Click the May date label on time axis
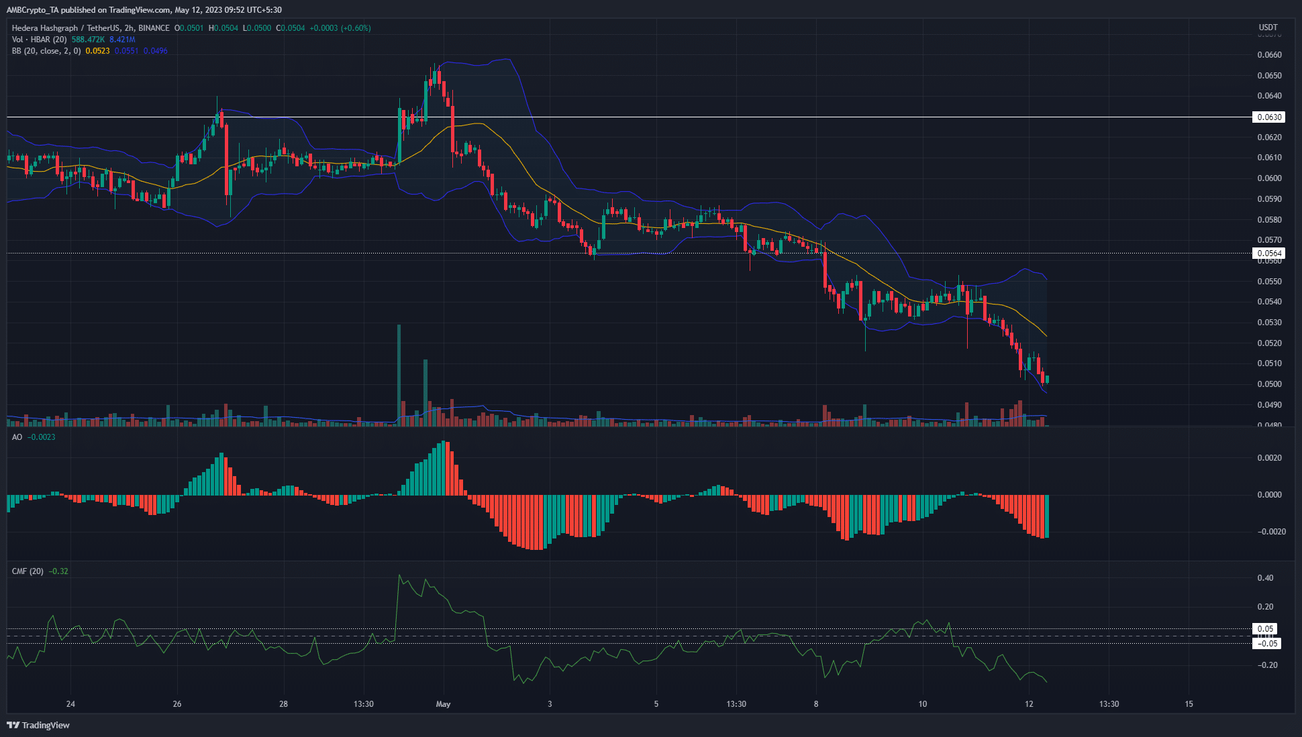Screen dimensions: 1302x737 443,704
